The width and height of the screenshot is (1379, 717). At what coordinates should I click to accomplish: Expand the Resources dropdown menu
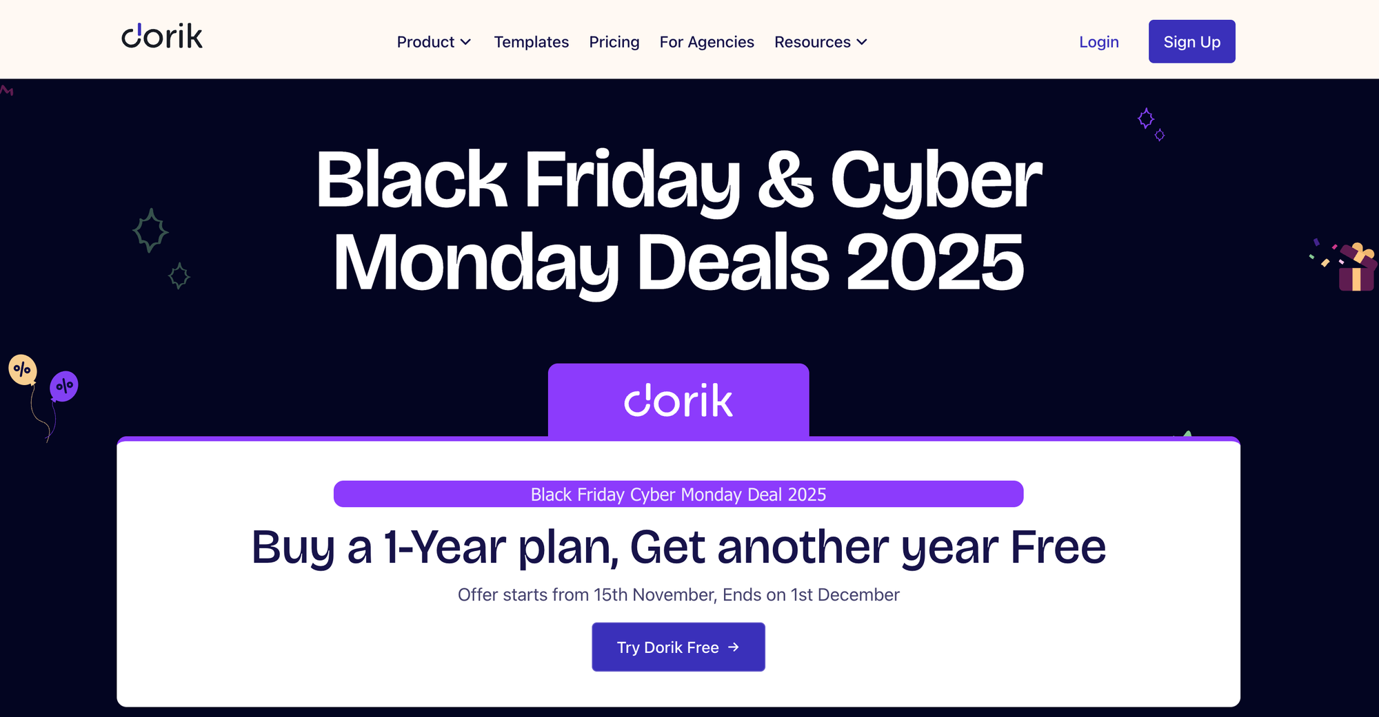click(x=820, y=42)
